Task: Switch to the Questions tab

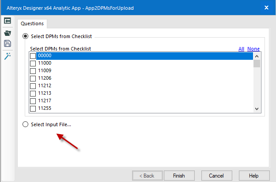Action: tap(32, 23)
